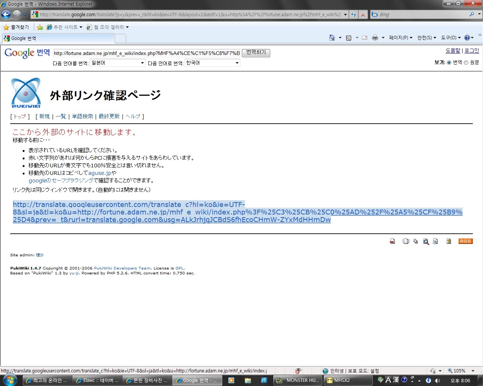Click the recent changes clock icon

435,241
